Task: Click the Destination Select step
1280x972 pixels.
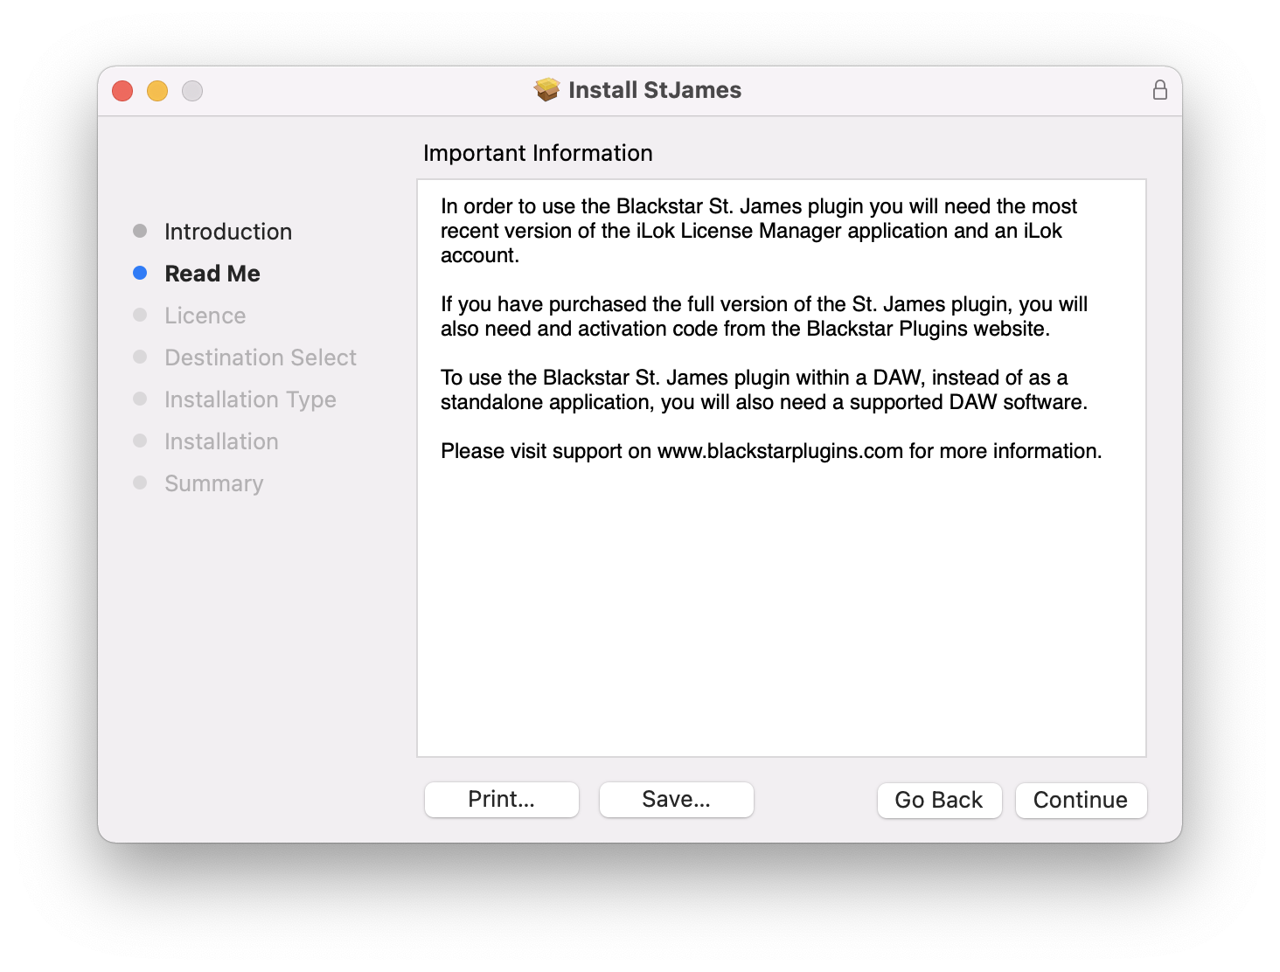Action: click(x=261, y=358)
